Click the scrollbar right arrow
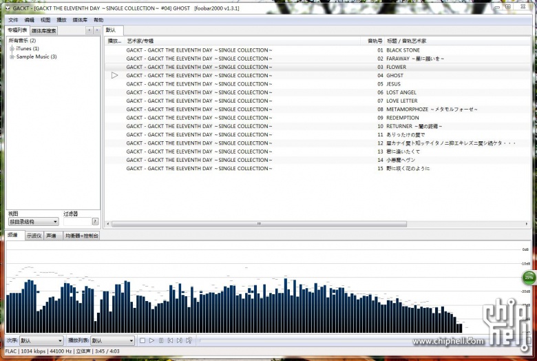Image resolution: width=537 pixels, height=361 pixels. 527,224
